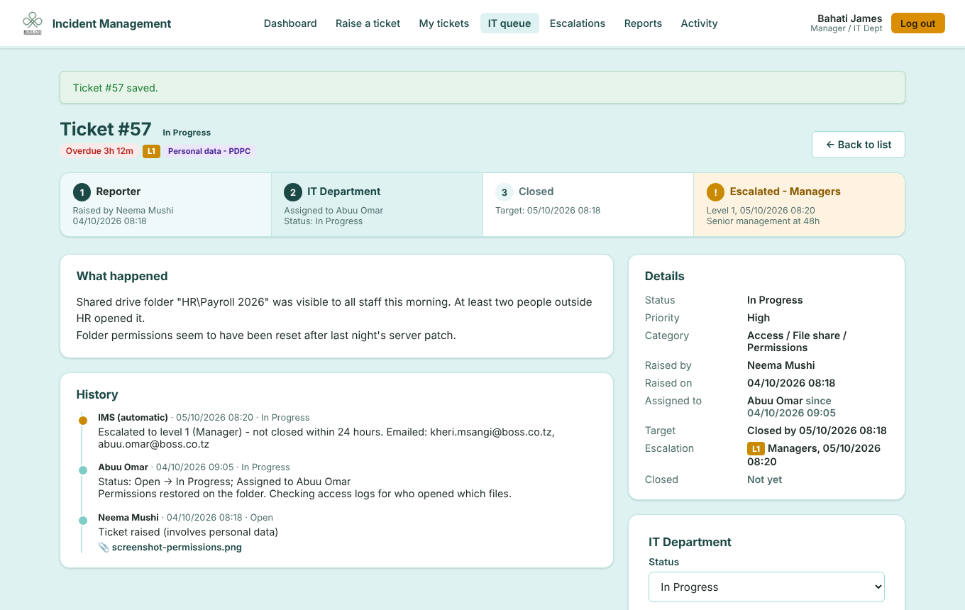Screen dimensions: 965x610
Task: Click the amber timeline dot for IMS (automatic)
Action: pyautogui.click(x=83, y=421)
